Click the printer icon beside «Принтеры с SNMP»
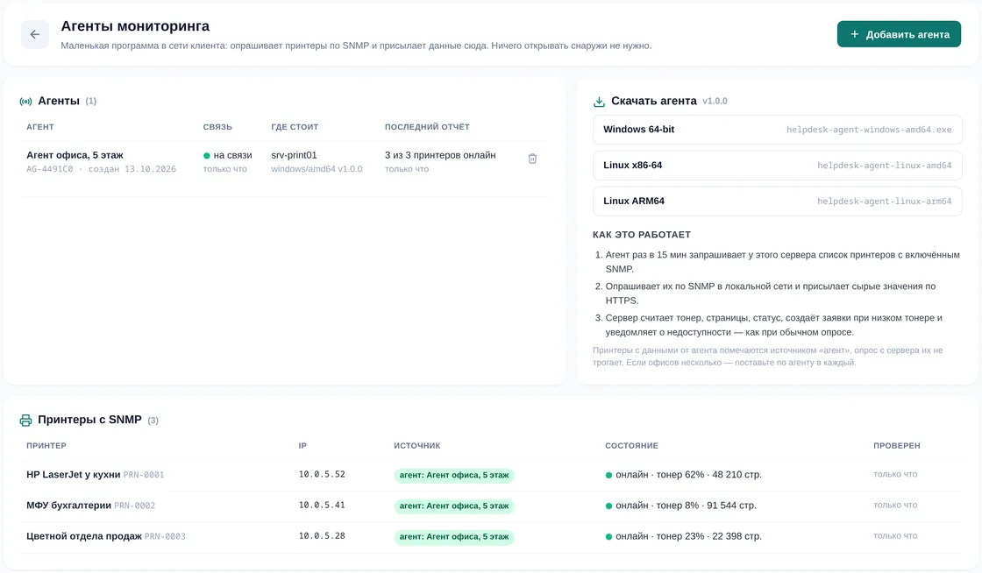 [25, 421]
